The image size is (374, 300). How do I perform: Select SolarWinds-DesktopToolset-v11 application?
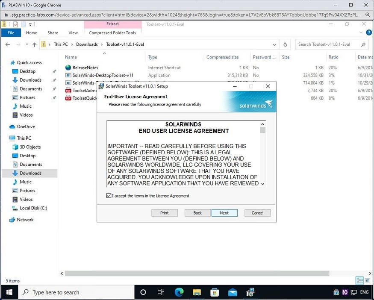[x=103, y=75]
